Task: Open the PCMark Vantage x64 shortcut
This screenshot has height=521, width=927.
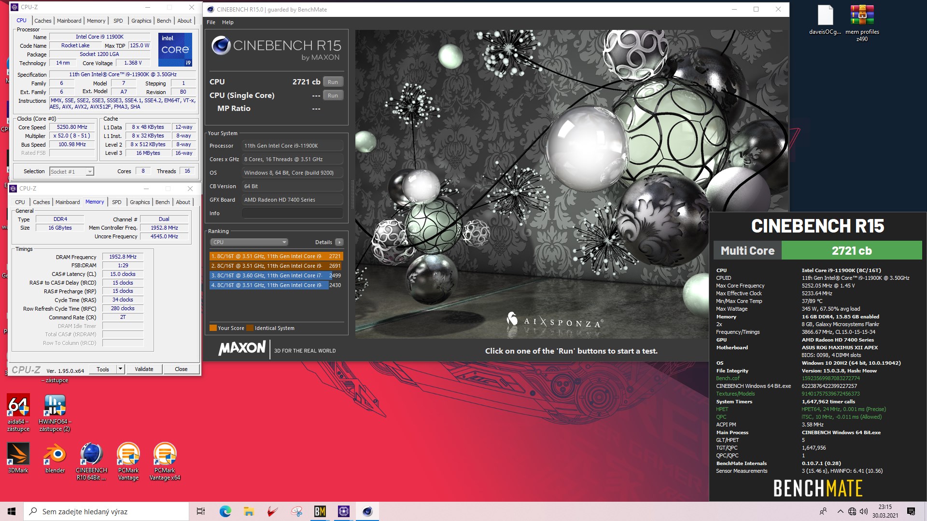Action: (x=165, y=462)
